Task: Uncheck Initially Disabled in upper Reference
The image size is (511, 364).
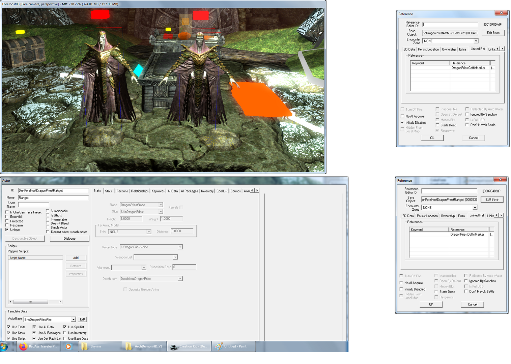Action: coord(402,123)
